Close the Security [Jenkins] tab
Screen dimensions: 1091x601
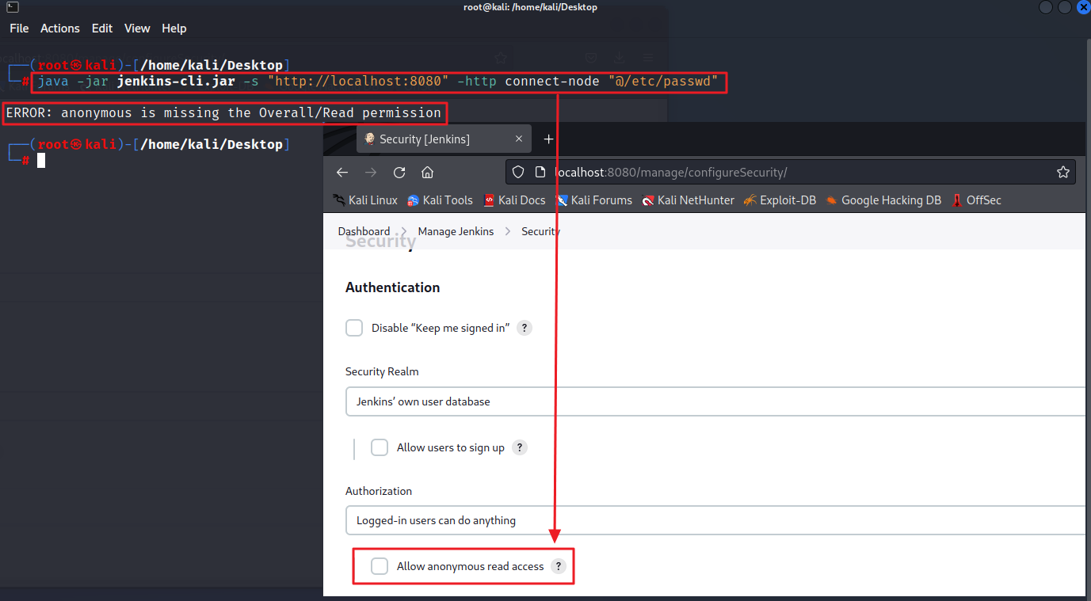pyautogui.click(x=519, y=139)
